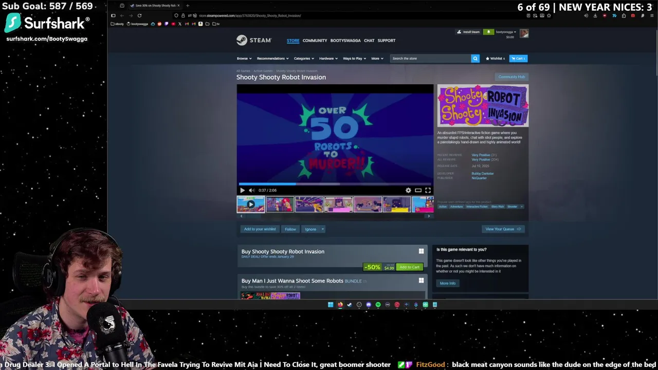
Task: Open the COMMUNITY menu
Action: [x=315, y=40]
